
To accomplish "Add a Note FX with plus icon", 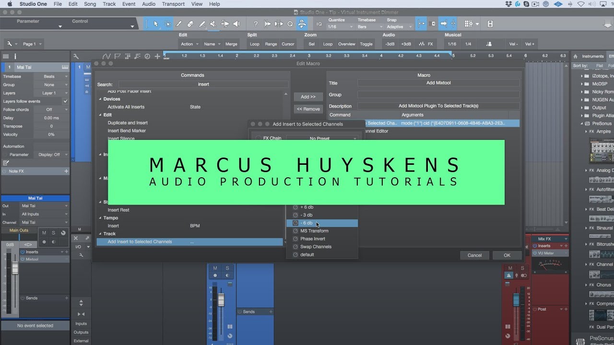I will pos(66,171).
